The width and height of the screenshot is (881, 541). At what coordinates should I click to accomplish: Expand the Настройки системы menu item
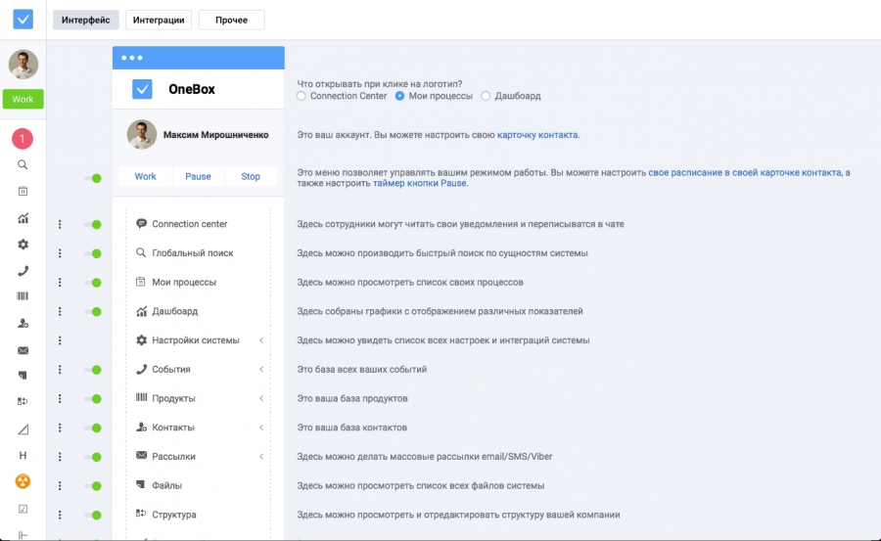pyautogui.click(x=196, y=340)
